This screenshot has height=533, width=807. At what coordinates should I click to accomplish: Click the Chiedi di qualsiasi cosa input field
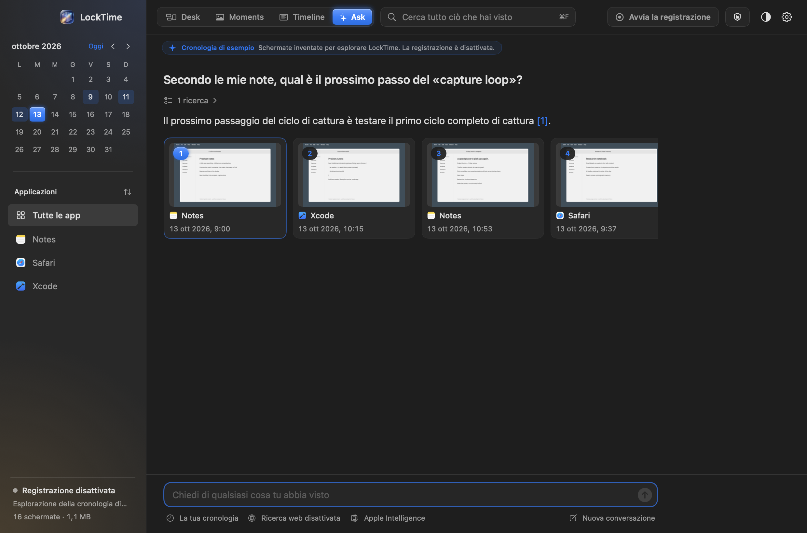point(410,495)
